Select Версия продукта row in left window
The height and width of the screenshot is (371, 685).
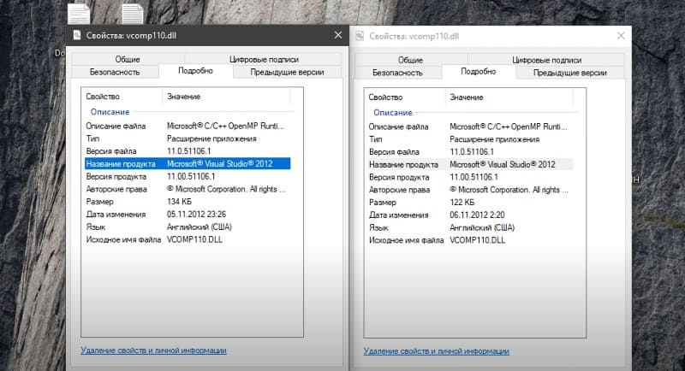[x=188, y=177]
